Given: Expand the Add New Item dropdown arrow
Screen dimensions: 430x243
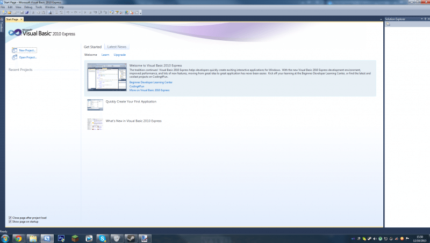Looking at the screenshot, I should point(18,12).
